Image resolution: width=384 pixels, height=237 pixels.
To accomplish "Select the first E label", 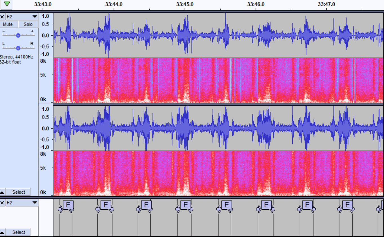I will (68, 205).
